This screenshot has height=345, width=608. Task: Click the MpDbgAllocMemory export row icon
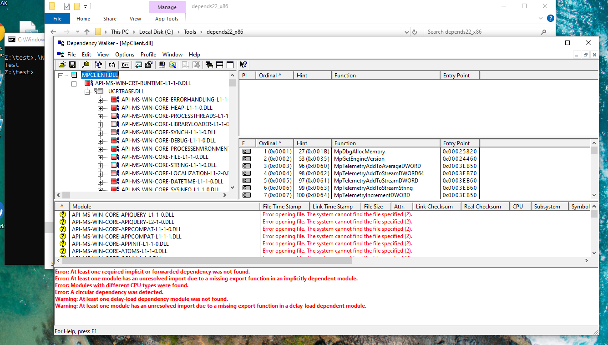246,152
